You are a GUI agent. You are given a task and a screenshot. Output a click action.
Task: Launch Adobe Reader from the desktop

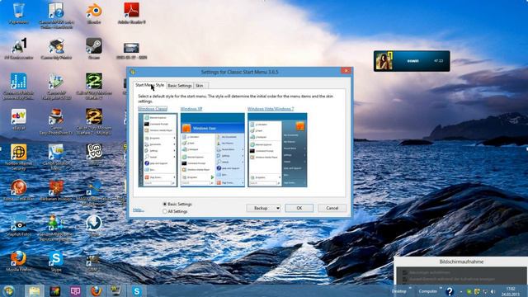(131, 13)
